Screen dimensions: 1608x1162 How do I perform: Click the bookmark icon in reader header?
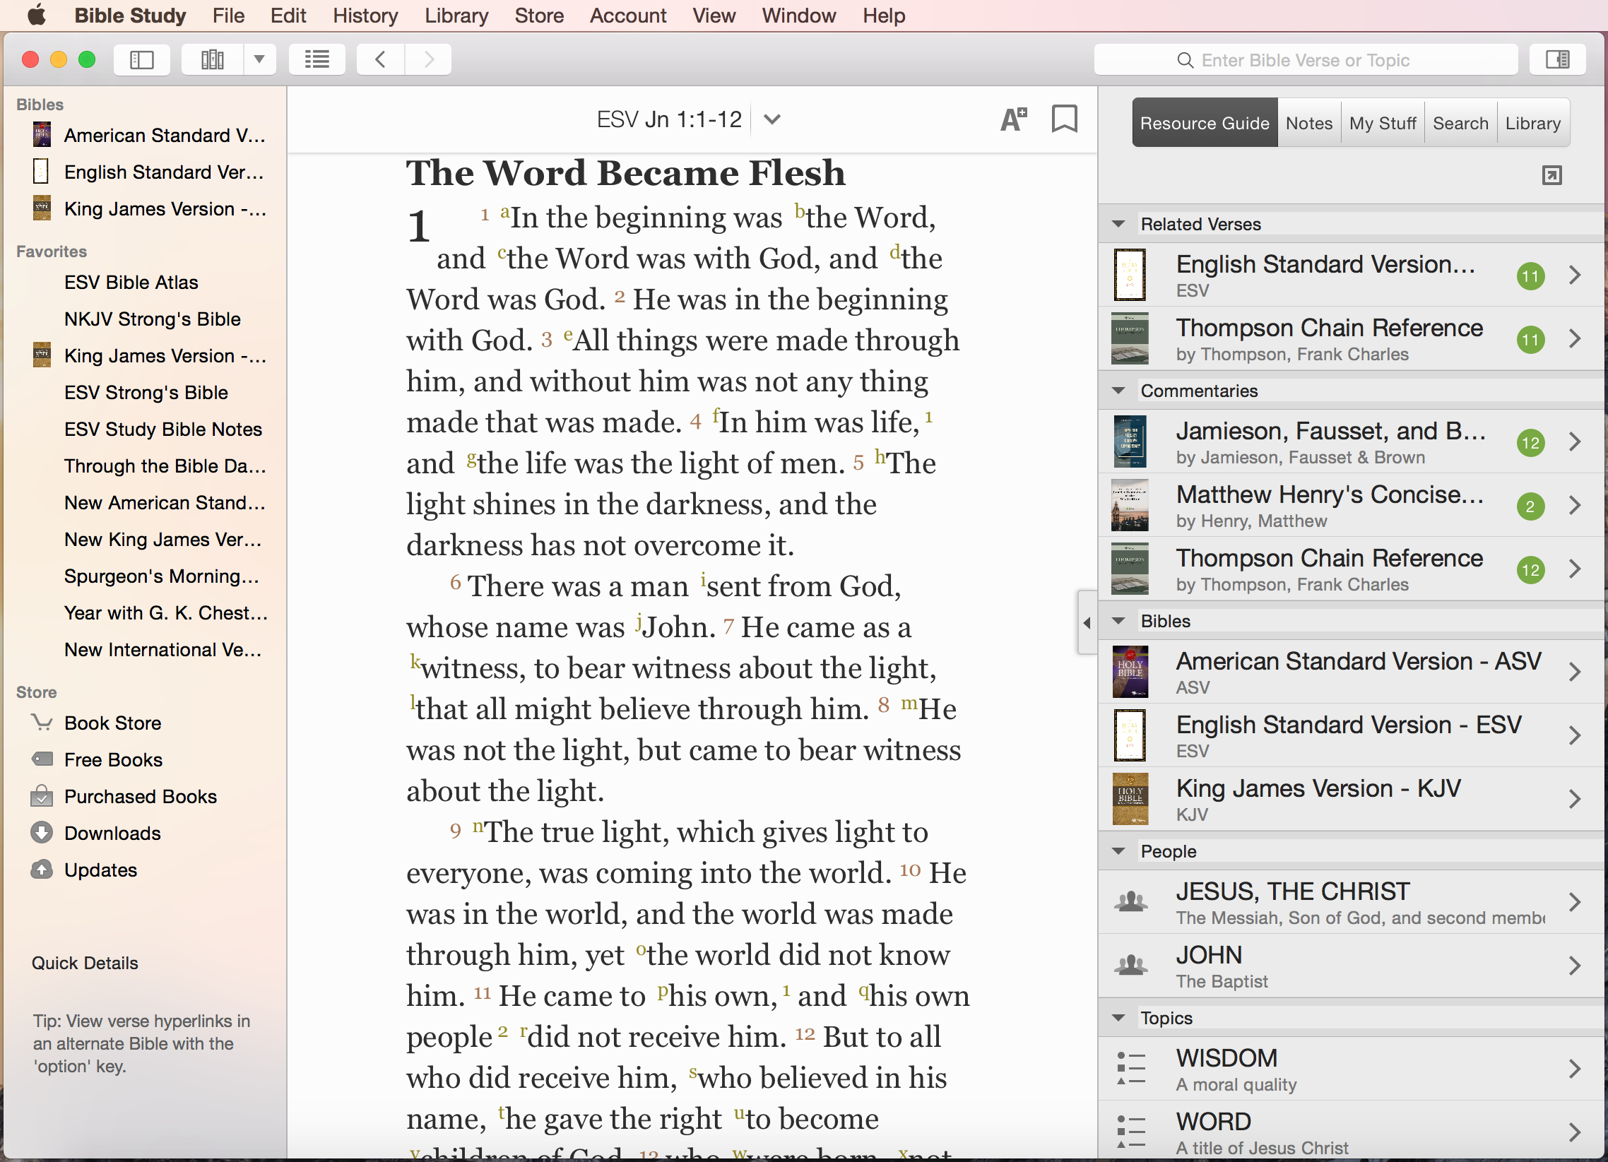[1064, 119]
